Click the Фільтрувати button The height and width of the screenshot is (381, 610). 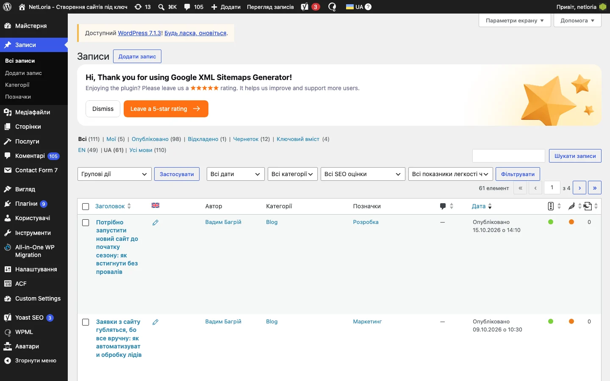[x=518, y=174]
